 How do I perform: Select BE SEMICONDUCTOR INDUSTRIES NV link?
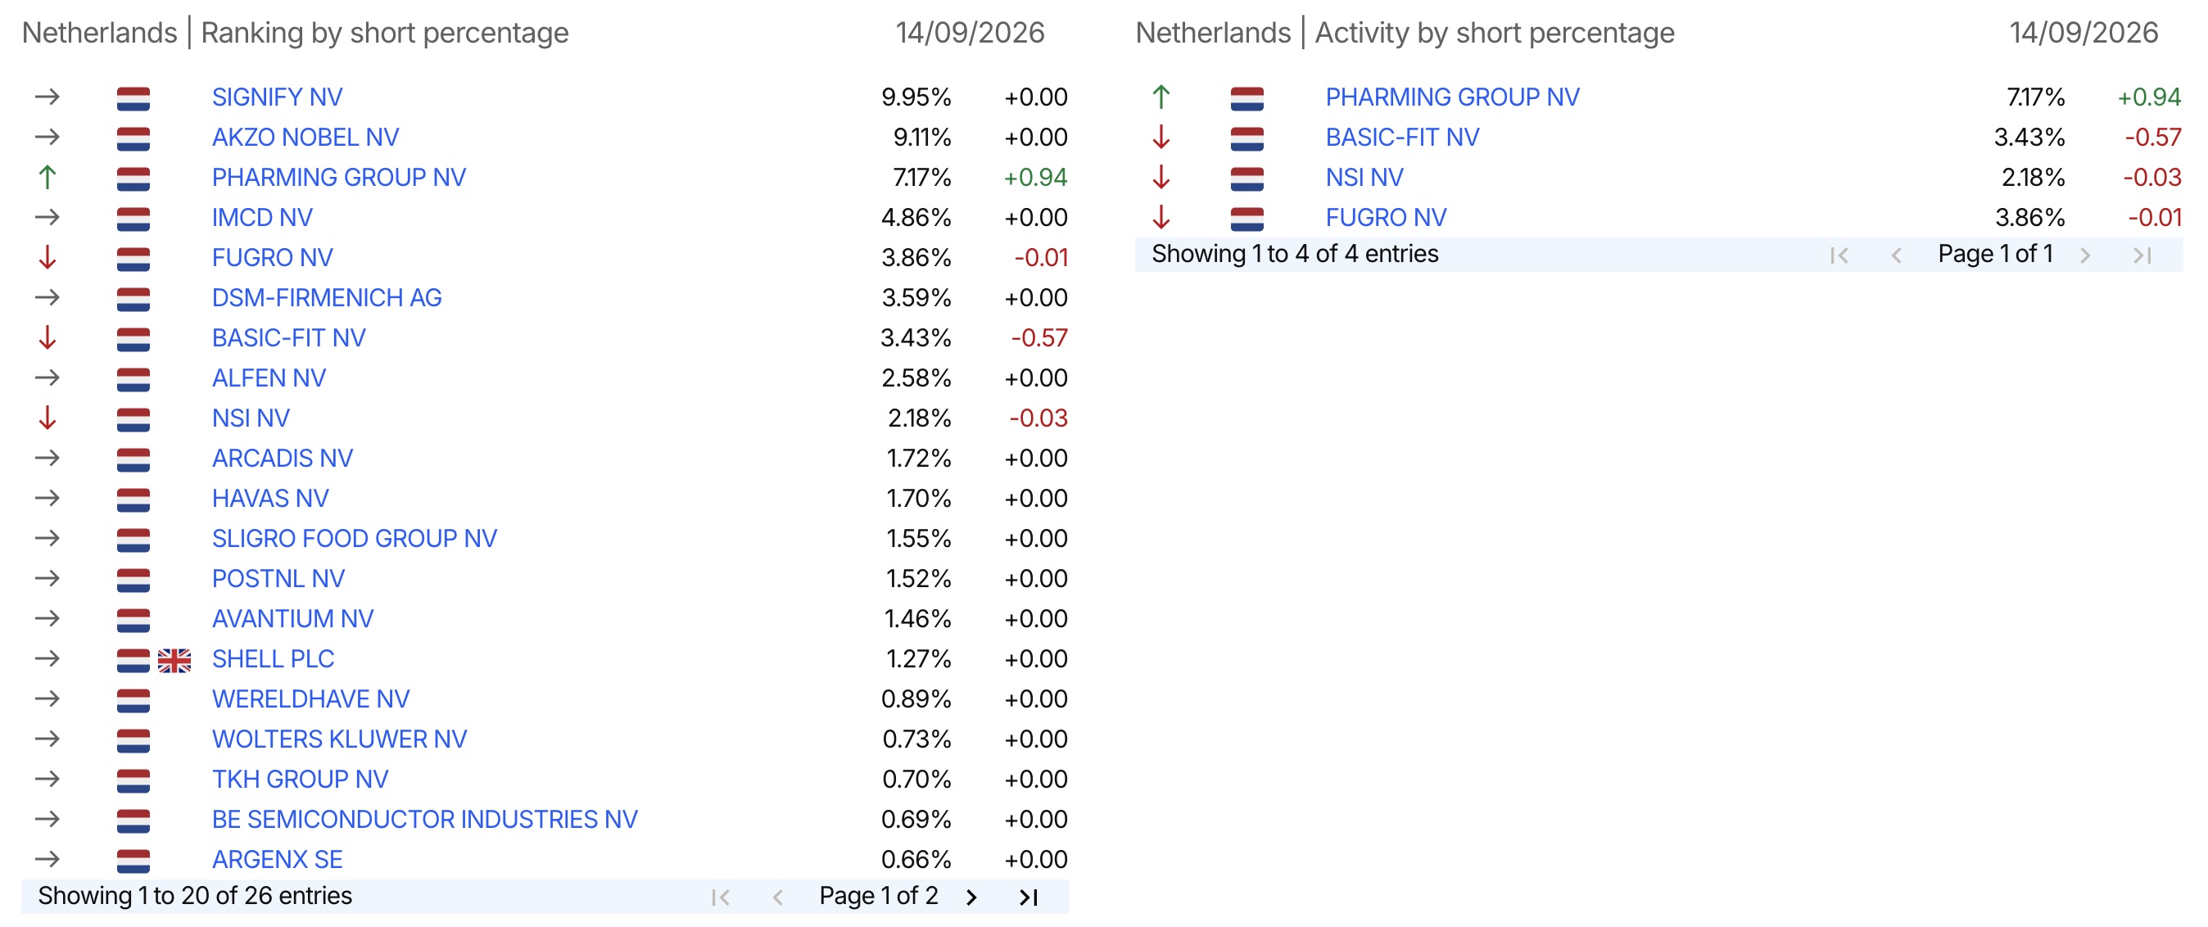click(424, 819)
